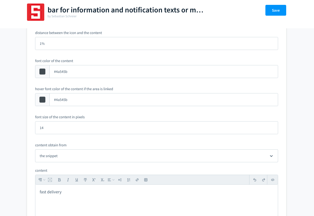Open the text alignment dropdown
The image size is (314, 216).
pyautogui.click(x=111, y=180)
